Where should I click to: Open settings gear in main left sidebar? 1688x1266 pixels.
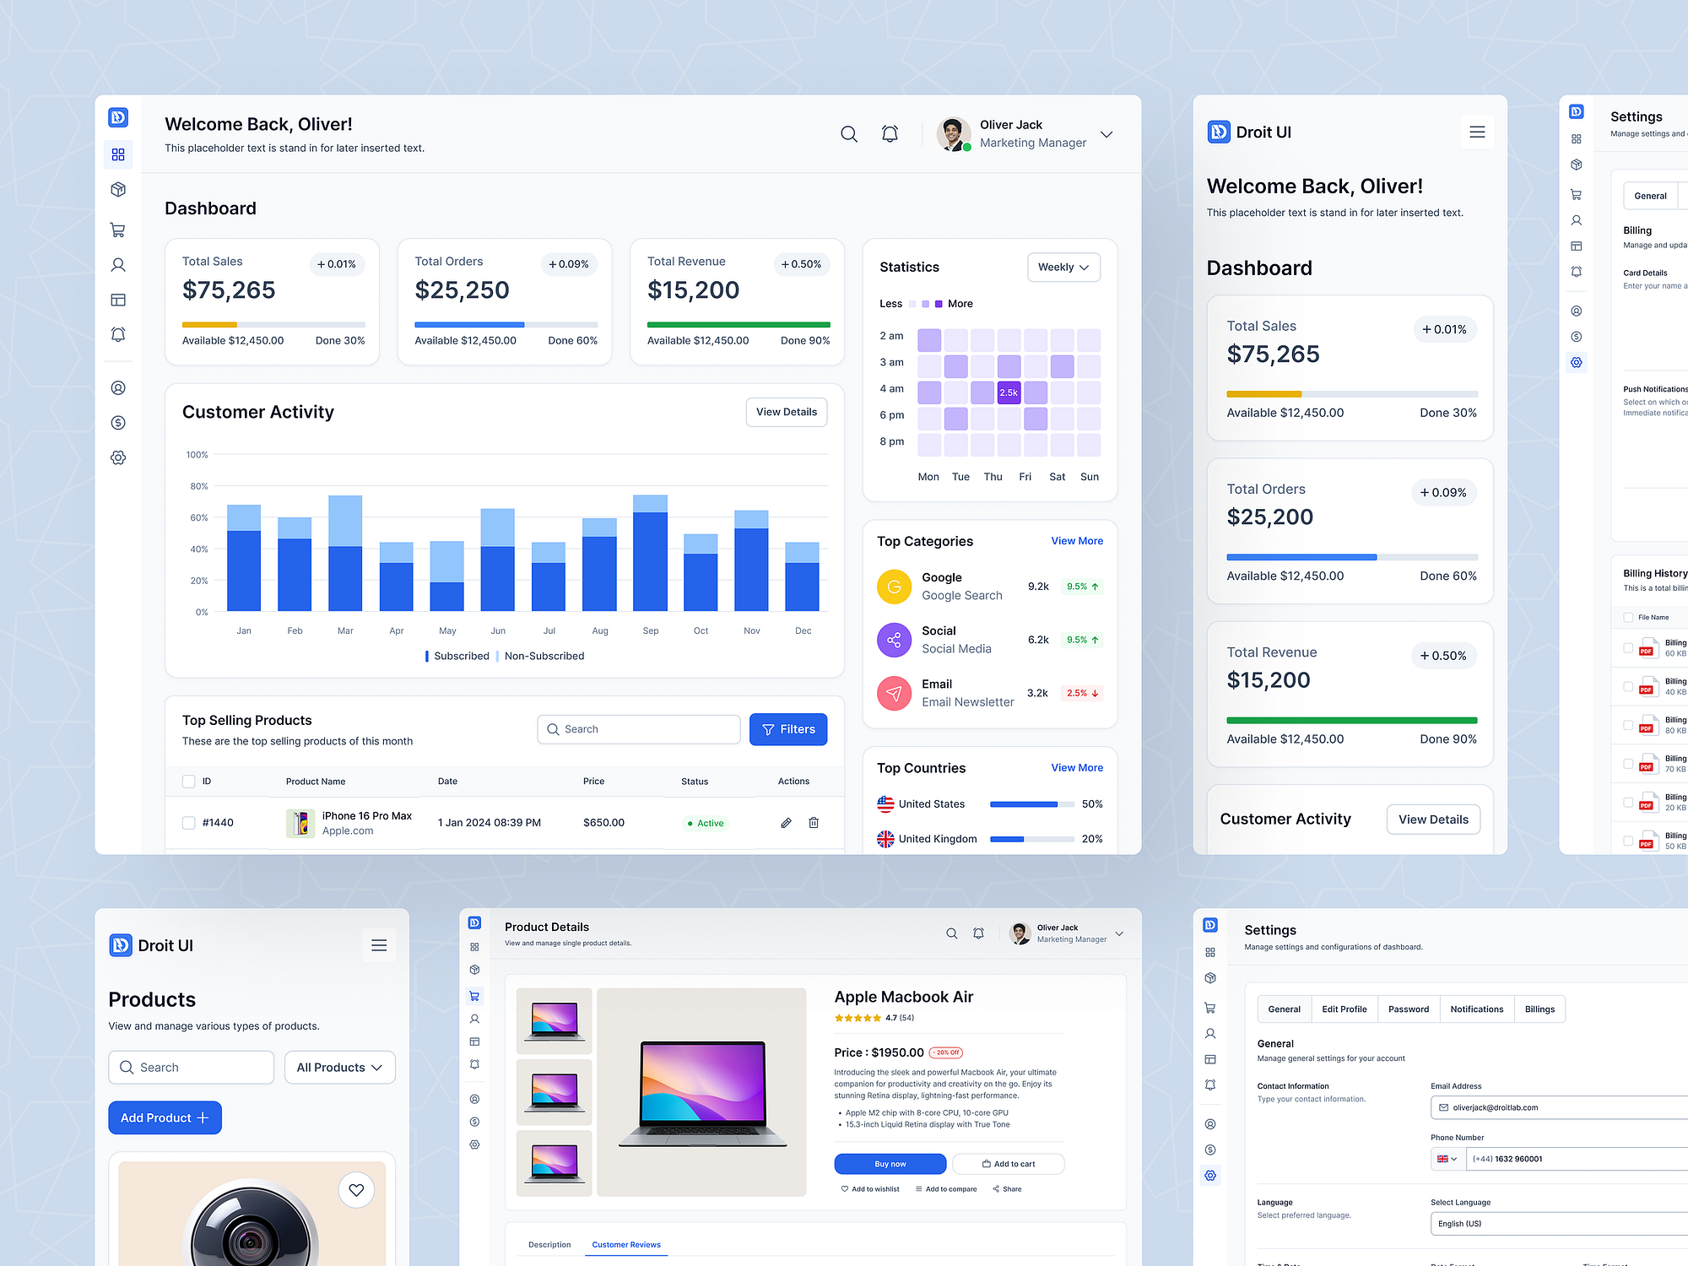click(x=118, y=457)
